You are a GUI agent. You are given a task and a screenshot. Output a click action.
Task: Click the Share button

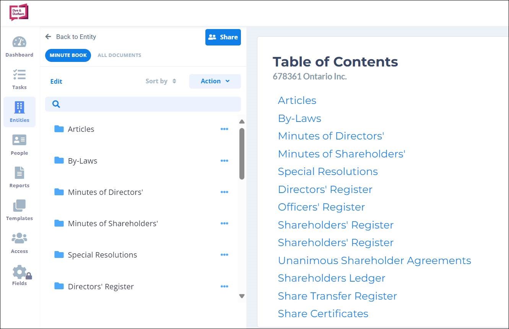223,37
